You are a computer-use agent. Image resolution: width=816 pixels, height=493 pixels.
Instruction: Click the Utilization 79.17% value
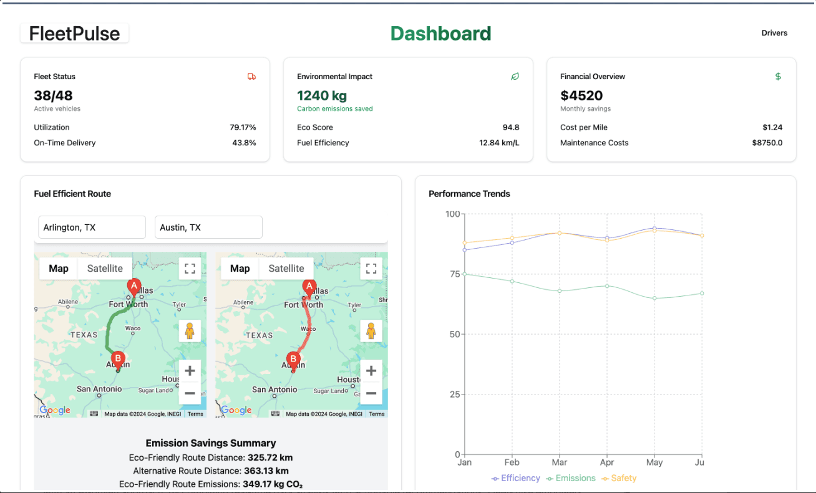(243, 127)
